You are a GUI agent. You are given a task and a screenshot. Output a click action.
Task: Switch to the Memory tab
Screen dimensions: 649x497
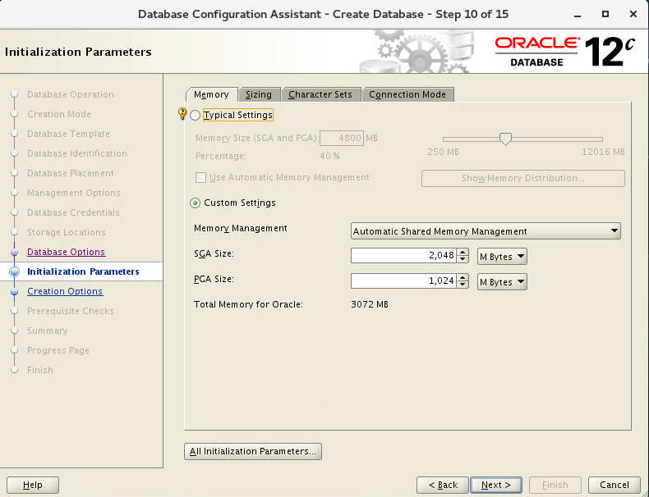(211, 94)
